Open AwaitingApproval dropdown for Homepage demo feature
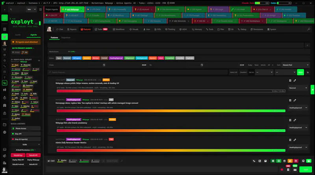 pos(298,108)
